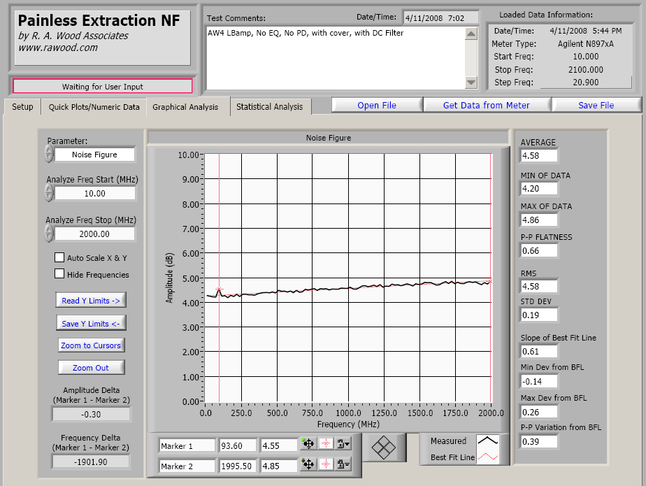Click the Step Freq value 20.900
646x486 pixels.
pos(586,82)
